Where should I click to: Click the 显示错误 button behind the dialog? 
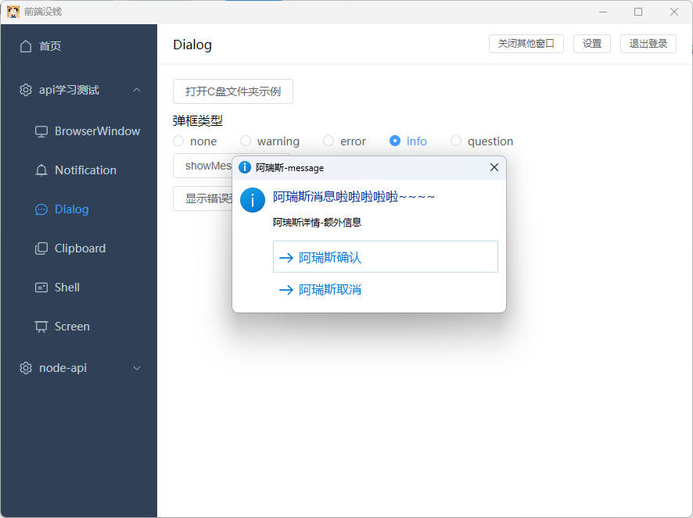tap(203, 198)
